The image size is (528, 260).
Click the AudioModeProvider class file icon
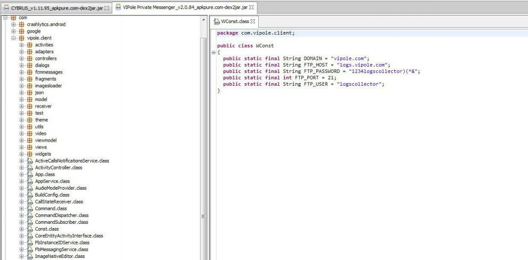point(30,188)
